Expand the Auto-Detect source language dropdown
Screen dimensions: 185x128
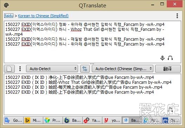click(52, 69)
